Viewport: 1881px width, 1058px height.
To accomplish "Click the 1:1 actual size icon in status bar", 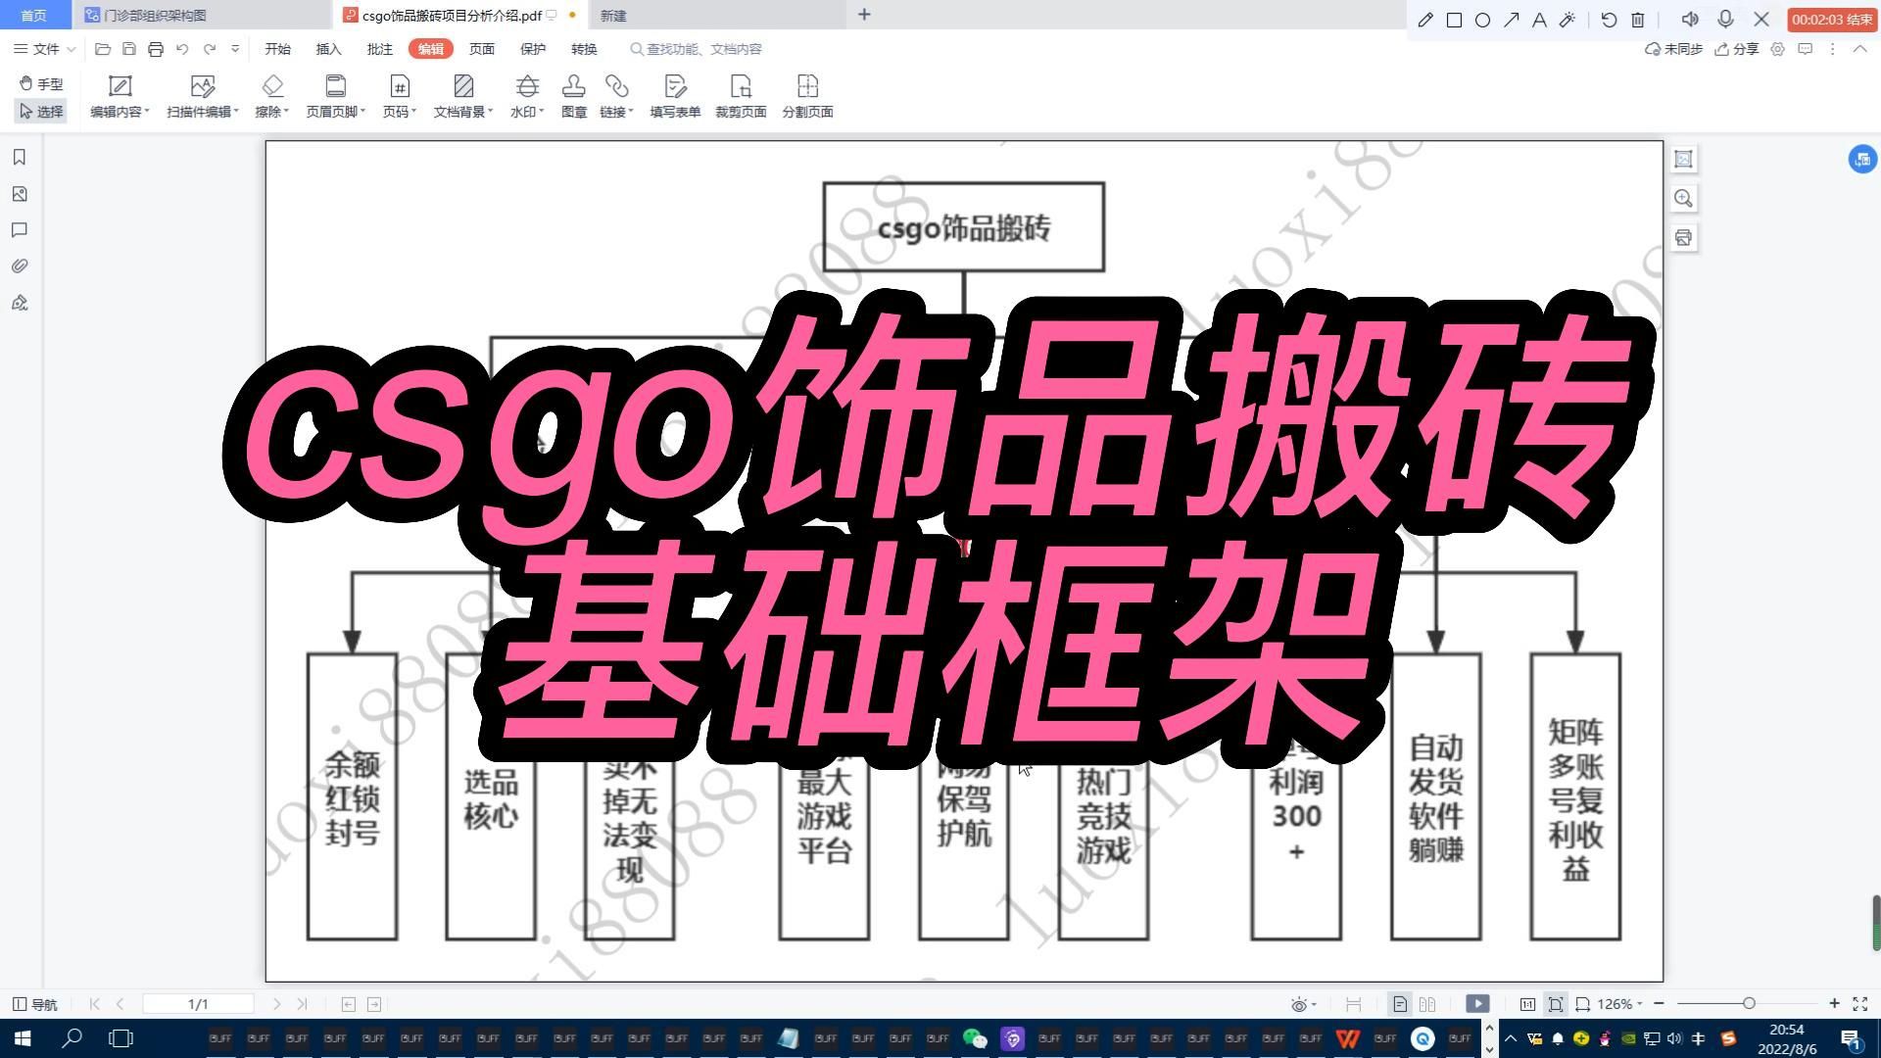I will 1527,1003.
